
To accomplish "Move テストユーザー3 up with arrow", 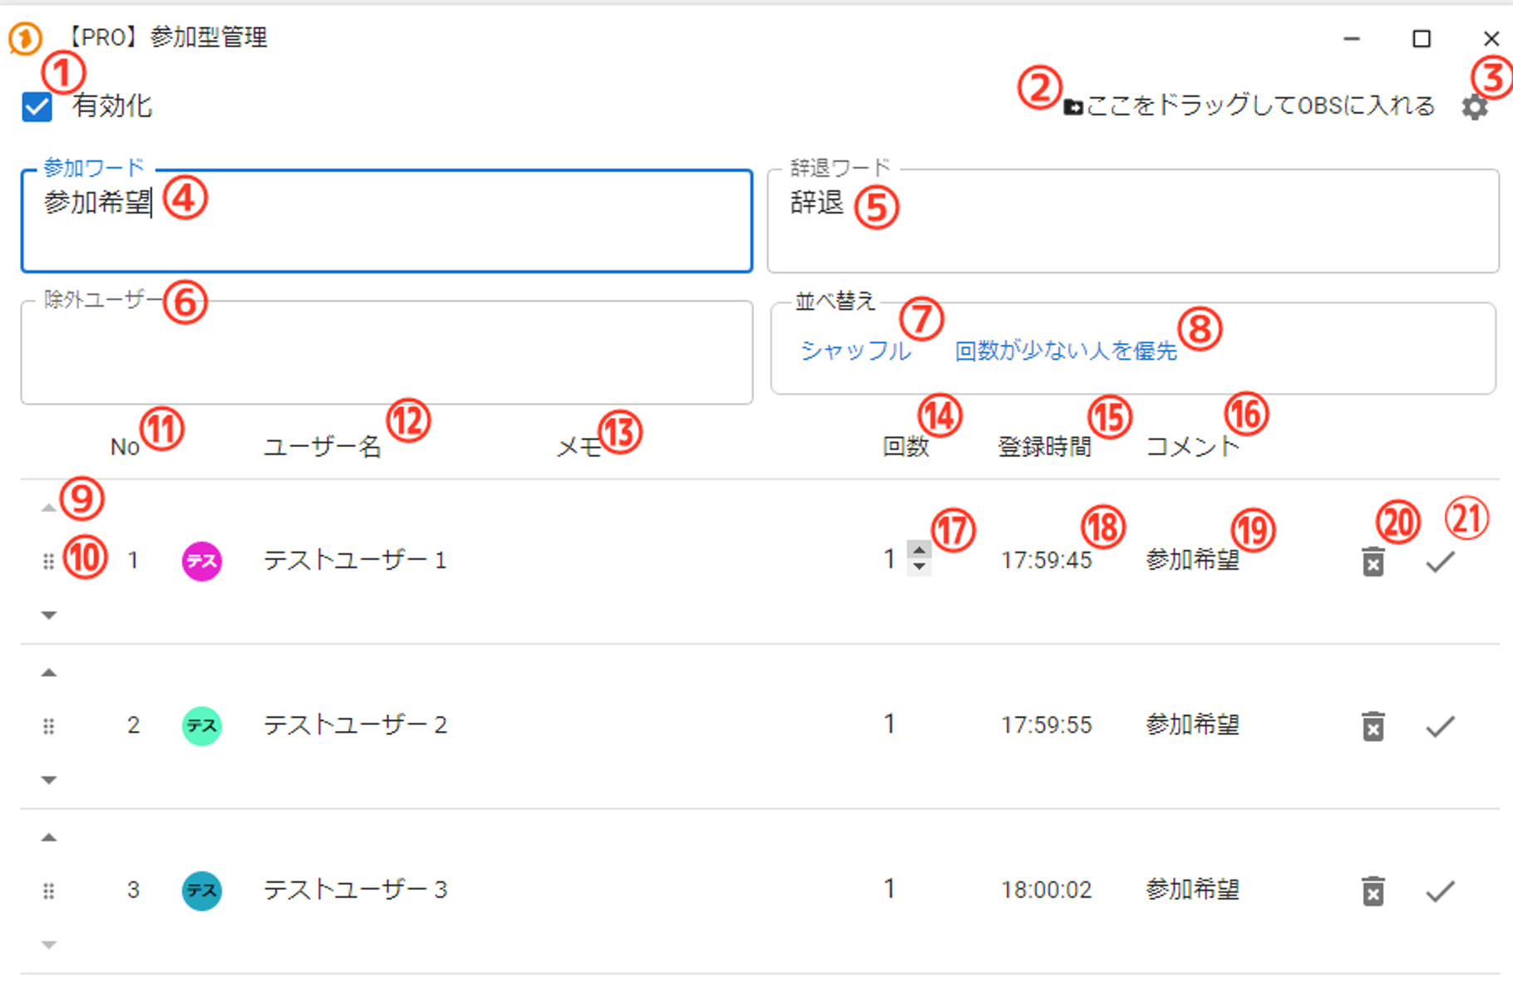I will [x=49, y=837].
